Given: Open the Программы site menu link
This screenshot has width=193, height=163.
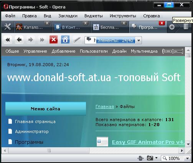Looking at the screenshot, I should 29,142.
